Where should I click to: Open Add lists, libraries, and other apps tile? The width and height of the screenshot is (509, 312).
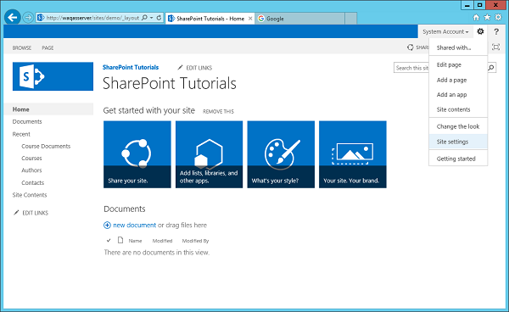pos(209,154)
